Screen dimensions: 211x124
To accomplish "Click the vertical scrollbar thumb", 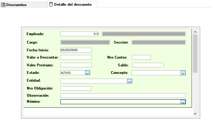I will (195, 53).
